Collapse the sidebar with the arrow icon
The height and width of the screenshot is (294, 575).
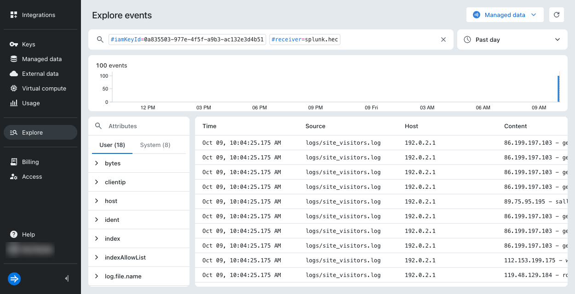pyautogui.click(x=67, y=278)
